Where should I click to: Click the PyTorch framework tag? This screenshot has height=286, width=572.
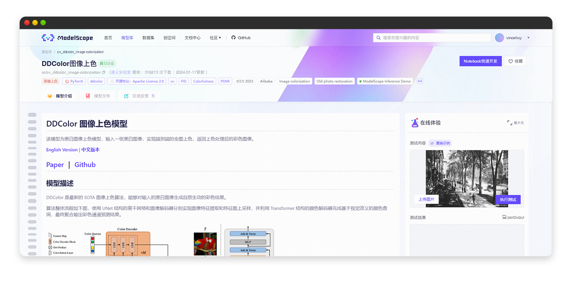[74, 81]
